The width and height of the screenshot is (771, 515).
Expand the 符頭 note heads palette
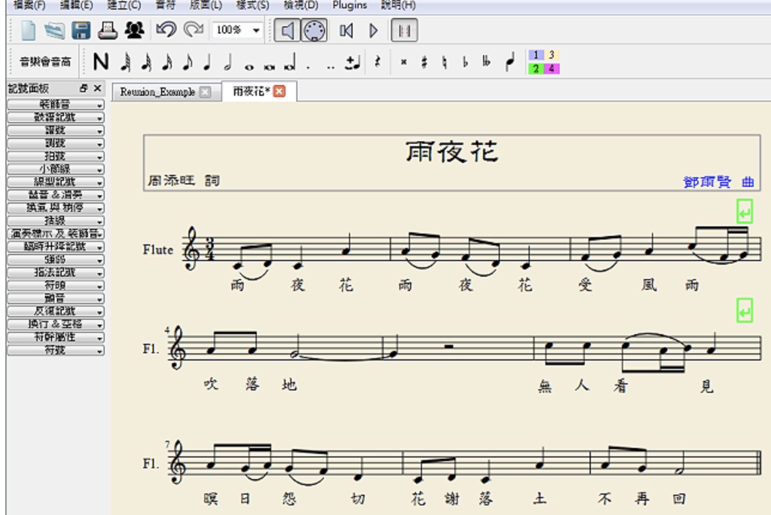point(56,286)
